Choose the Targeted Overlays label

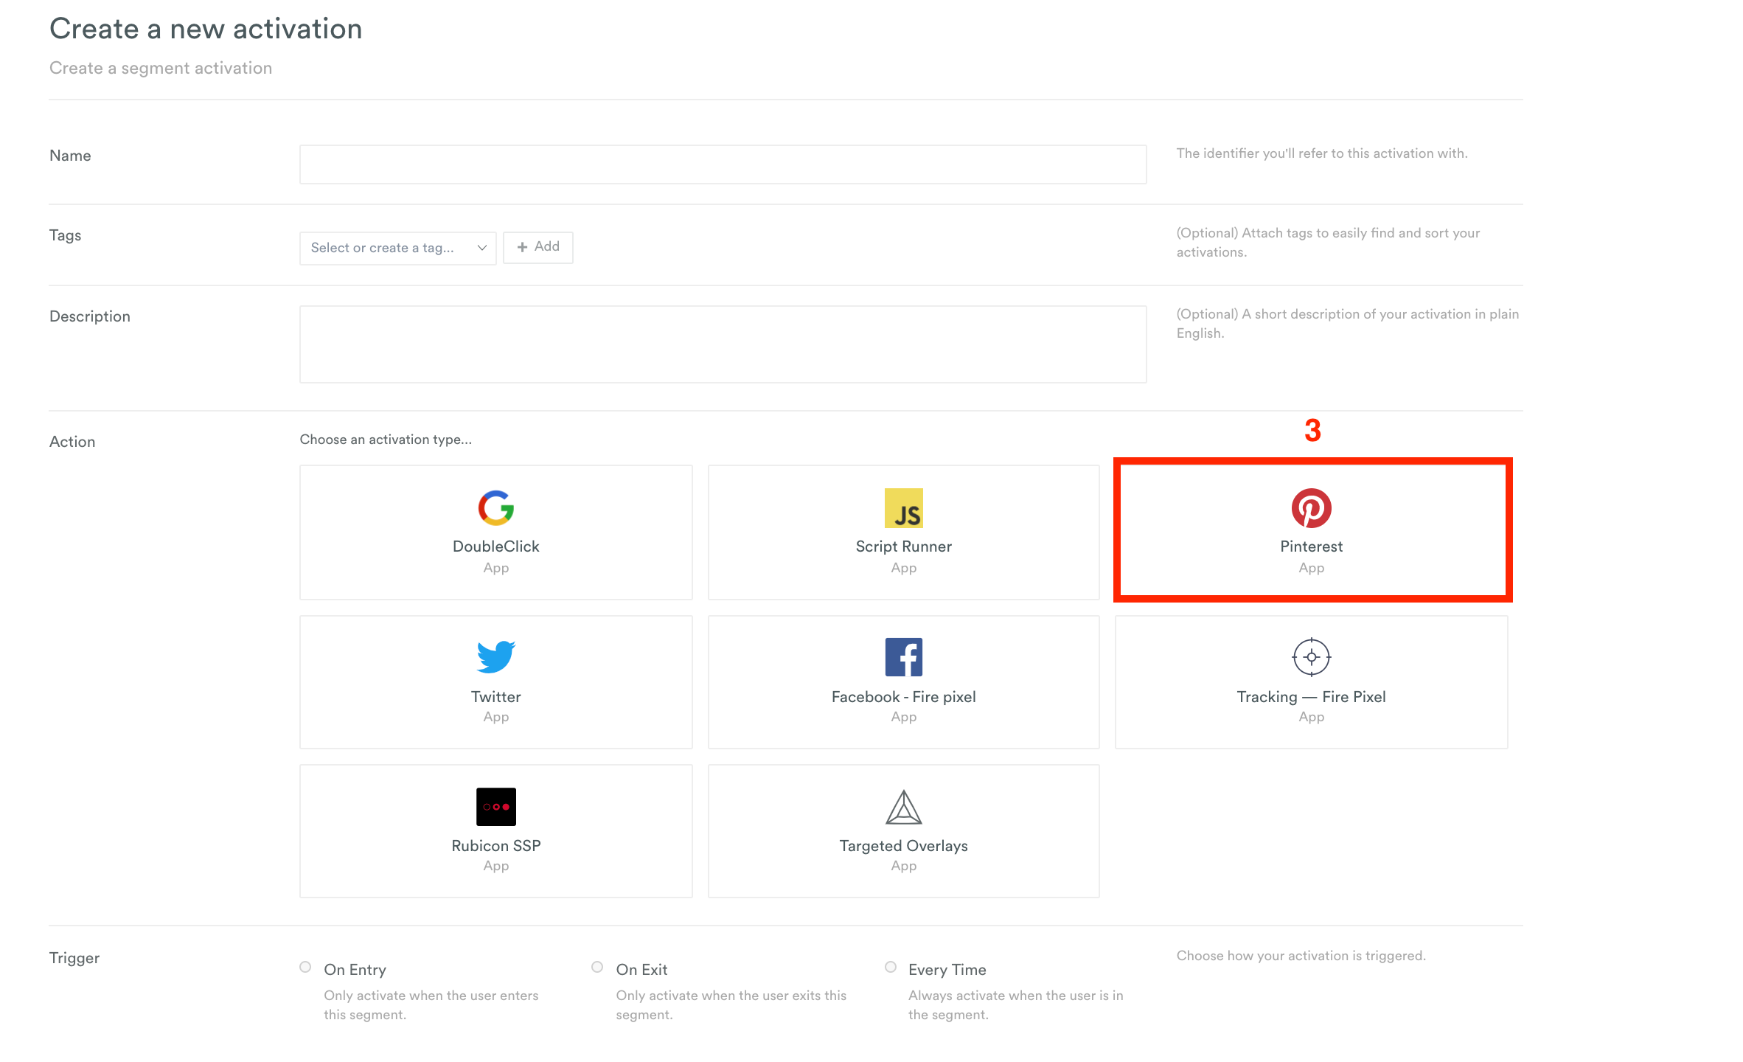click(903, 846)
